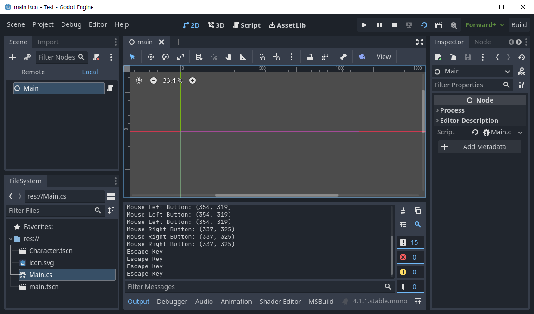The height and width of the screenshot is (314, 534).
Task: Open the Editor menu
Action: tap(98, 24)
